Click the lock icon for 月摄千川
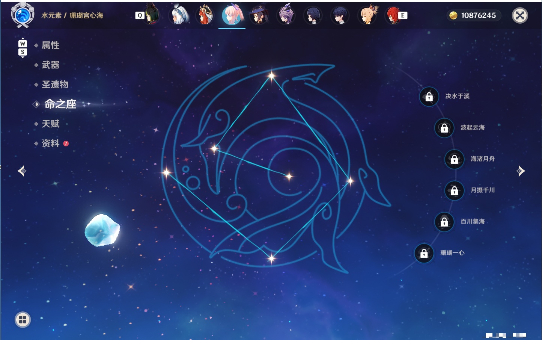 tap(454, 190)
